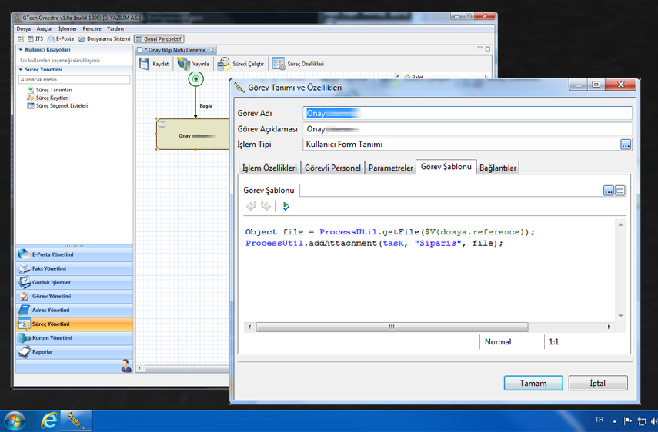Select Görev Şablonu tab
The width and height of the screenshot is (658, 432).
point(446,167)
